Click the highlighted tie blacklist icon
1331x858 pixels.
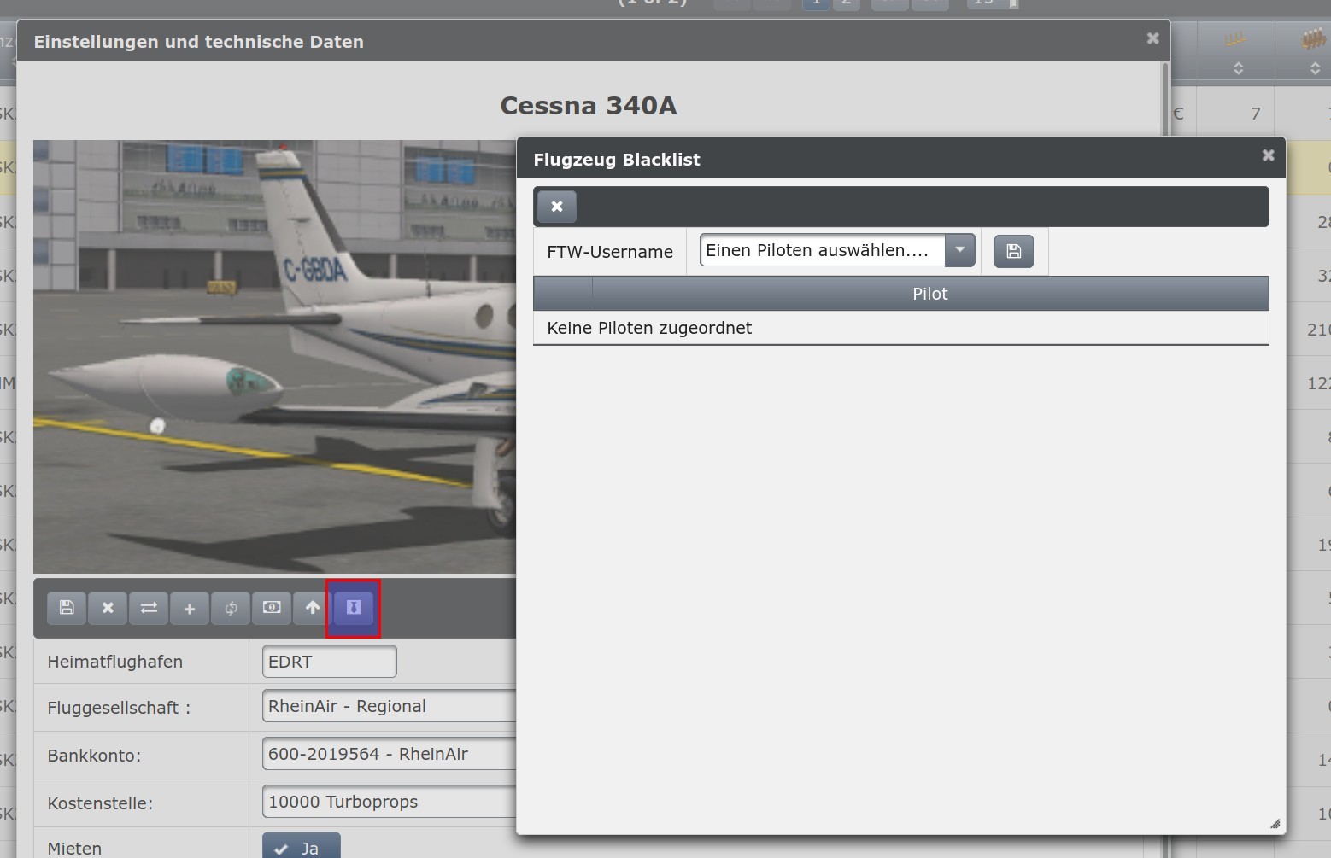[x=354, y=608]
